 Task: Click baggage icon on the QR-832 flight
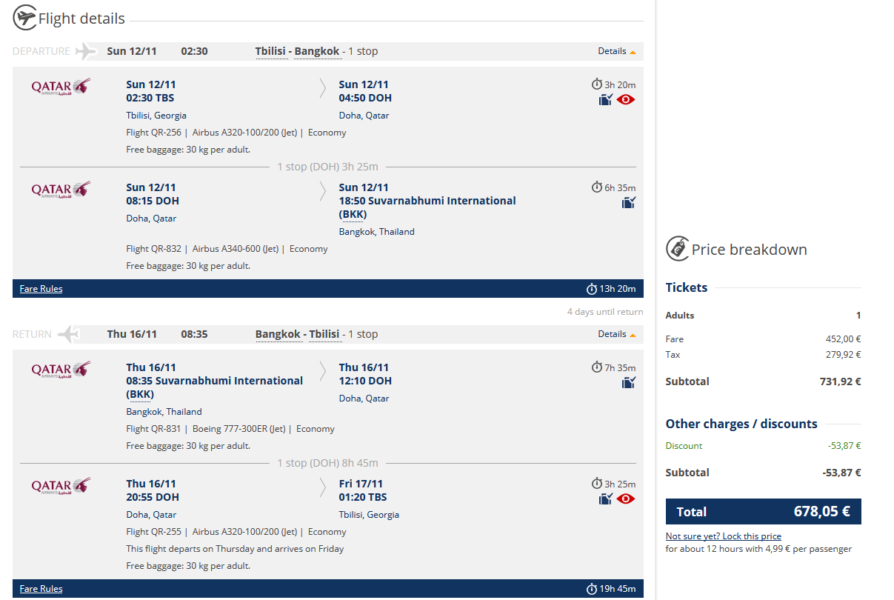click(629, 203)
